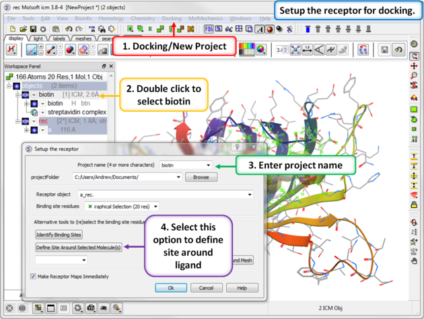
Task: Click the save disk icon near top-right
Action: pos(384,50)
